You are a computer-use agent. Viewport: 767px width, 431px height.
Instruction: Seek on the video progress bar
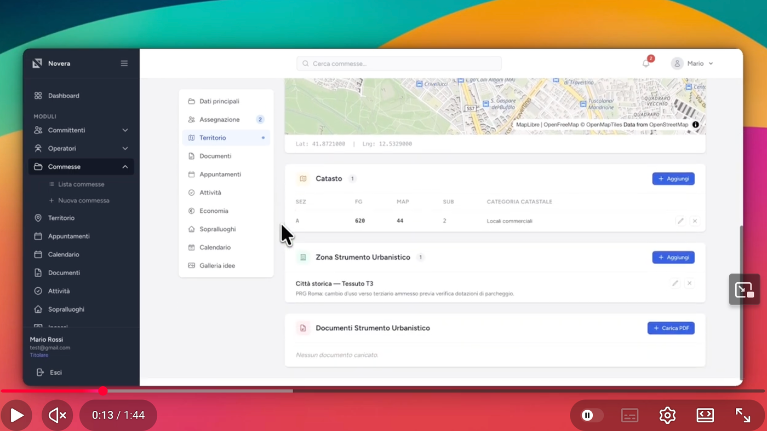tap(382, 391)
